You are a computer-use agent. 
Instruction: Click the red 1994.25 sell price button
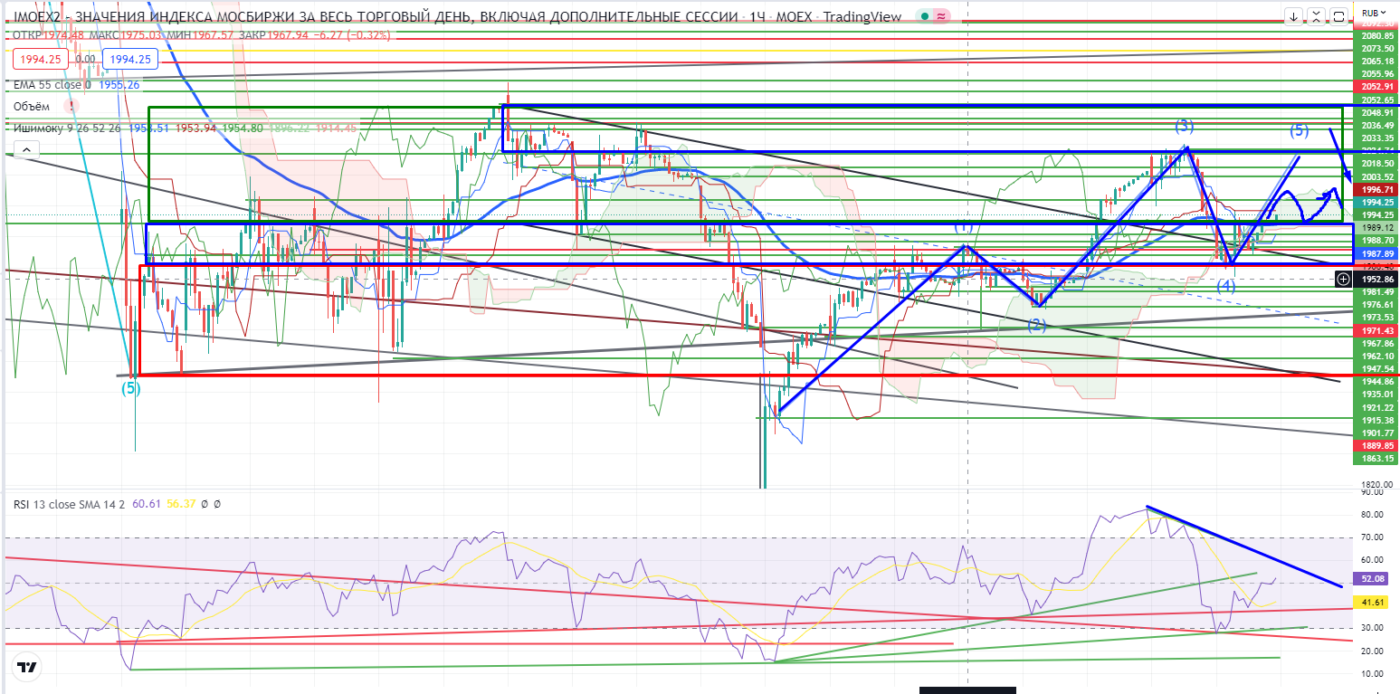click(40, 60)
